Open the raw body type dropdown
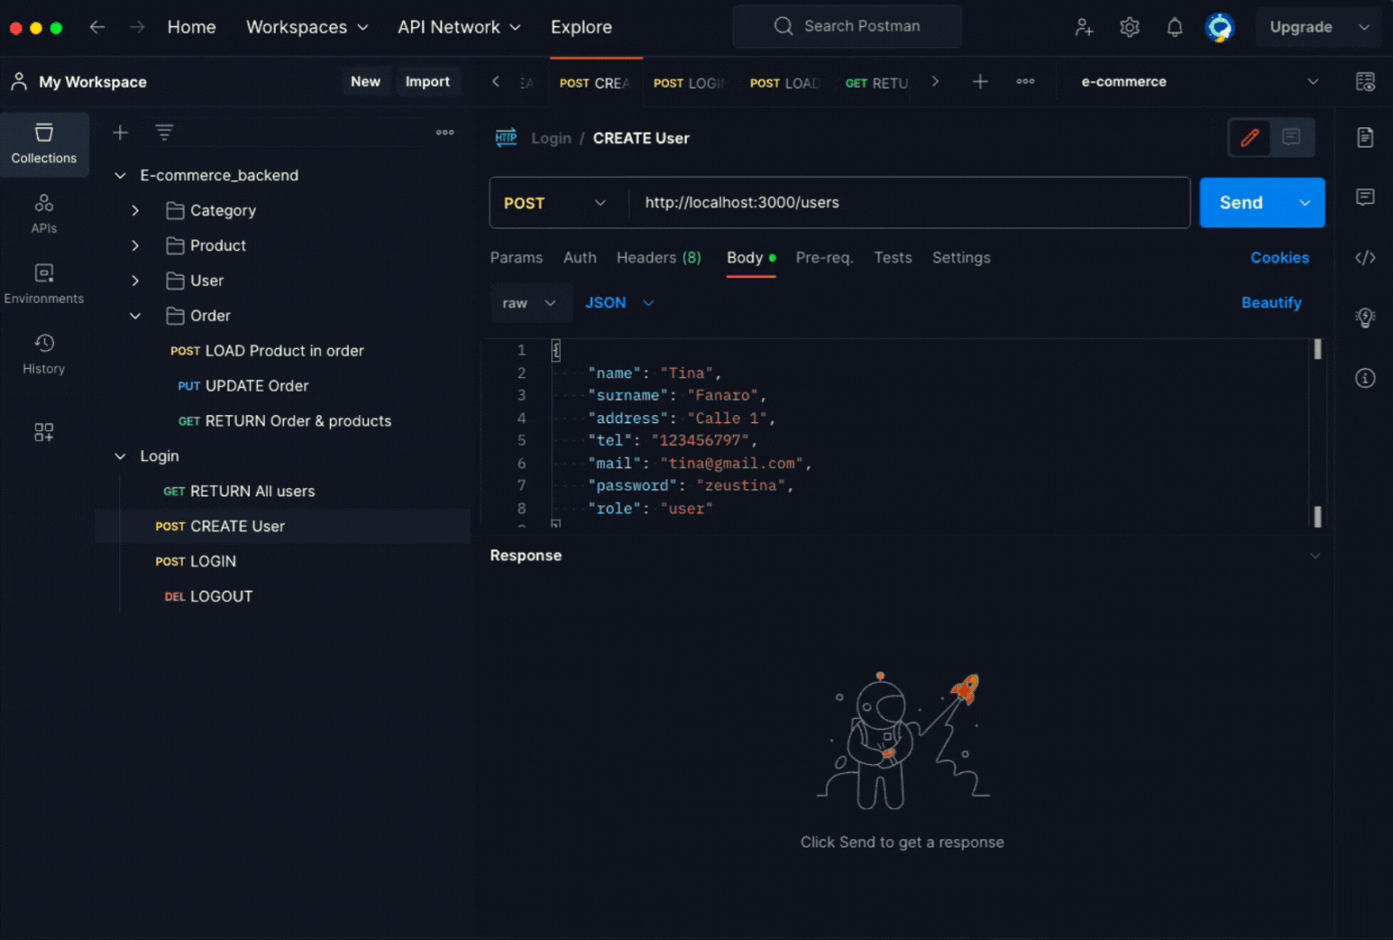The image size is (1393, 940). (530, 303)
